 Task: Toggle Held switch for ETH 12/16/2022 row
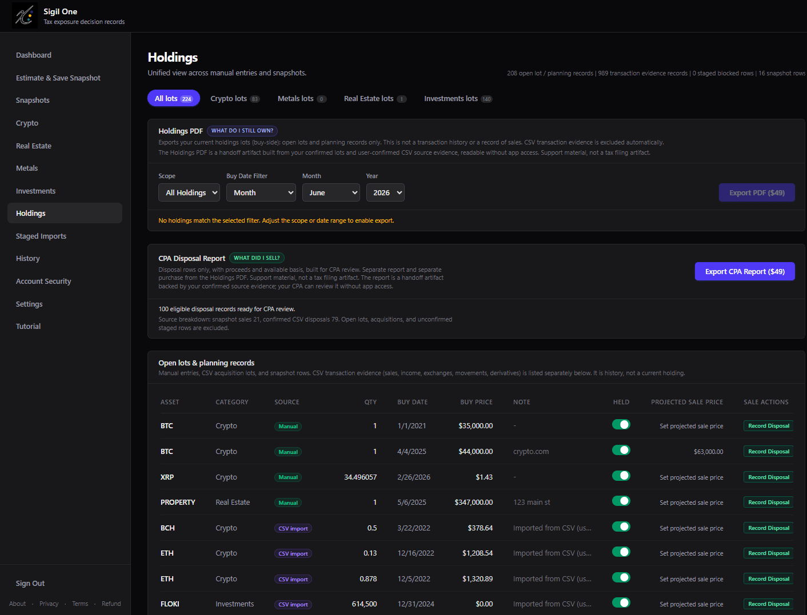[x=621, y=552]
